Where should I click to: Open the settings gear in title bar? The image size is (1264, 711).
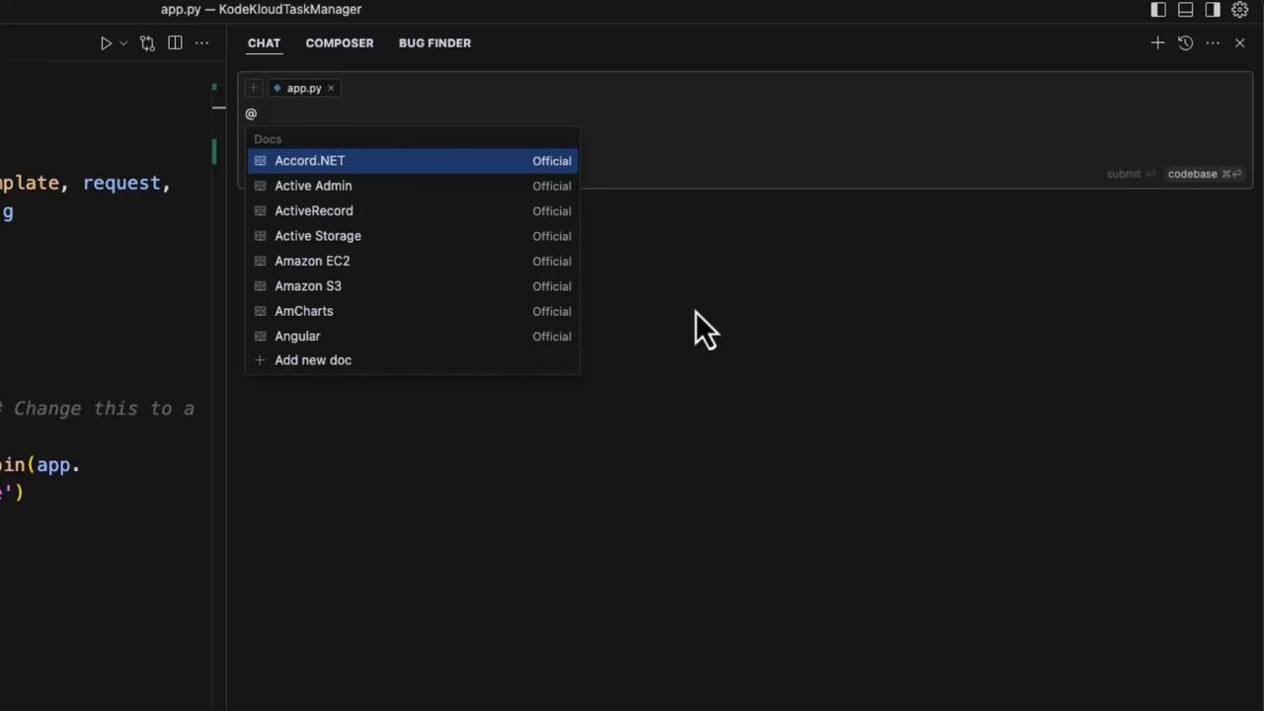[x=1240, y=10]
